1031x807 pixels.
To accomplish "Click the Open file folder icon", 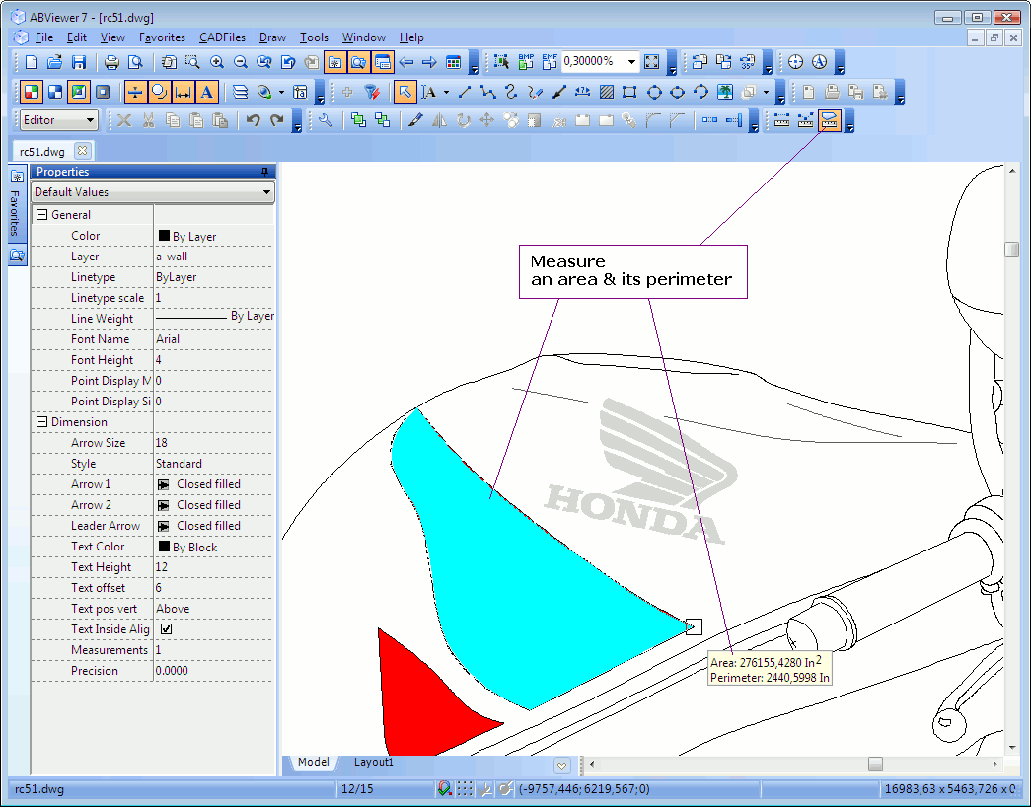I will click(54, 62).
